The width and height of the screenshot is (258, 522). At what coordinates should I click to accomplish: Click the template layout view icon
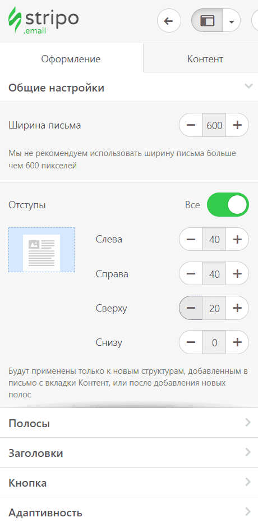207,21
